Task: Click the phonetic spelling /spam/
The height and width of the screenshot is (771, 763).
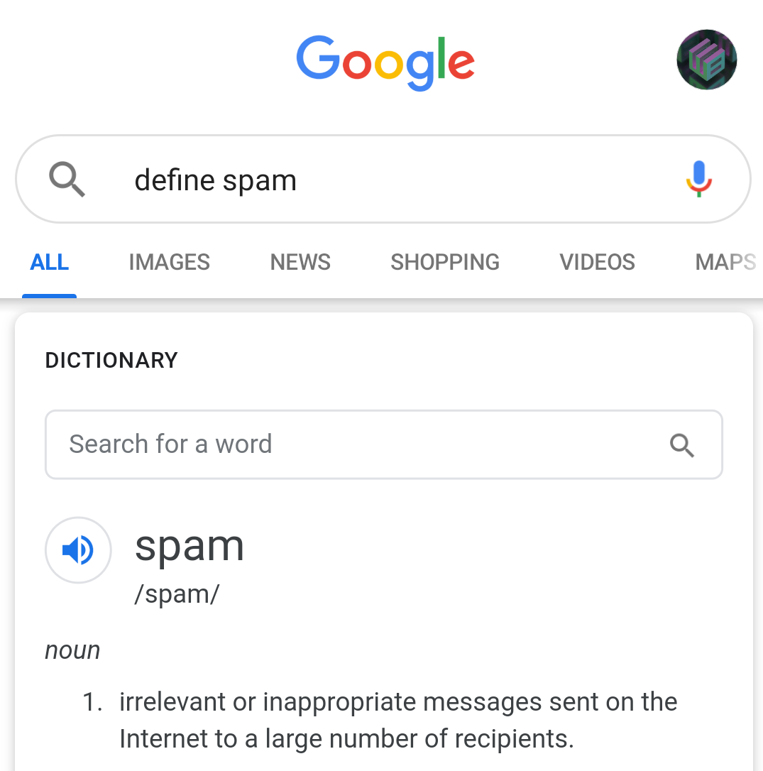Action: pyautogui.click(x=177, y=594)
